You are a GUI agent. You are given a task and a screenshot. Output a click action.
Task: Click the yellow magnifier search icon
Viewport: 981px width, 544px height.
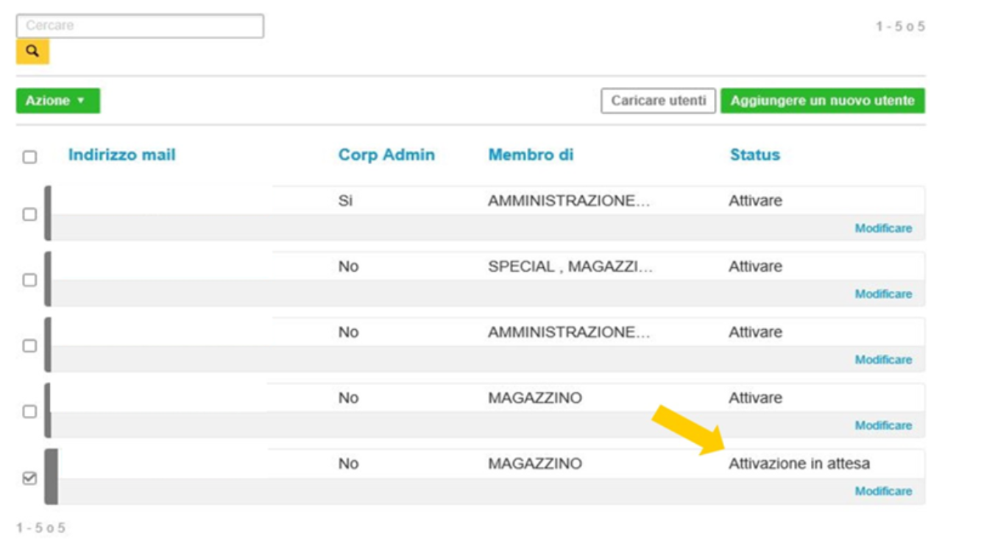[32, 52]
